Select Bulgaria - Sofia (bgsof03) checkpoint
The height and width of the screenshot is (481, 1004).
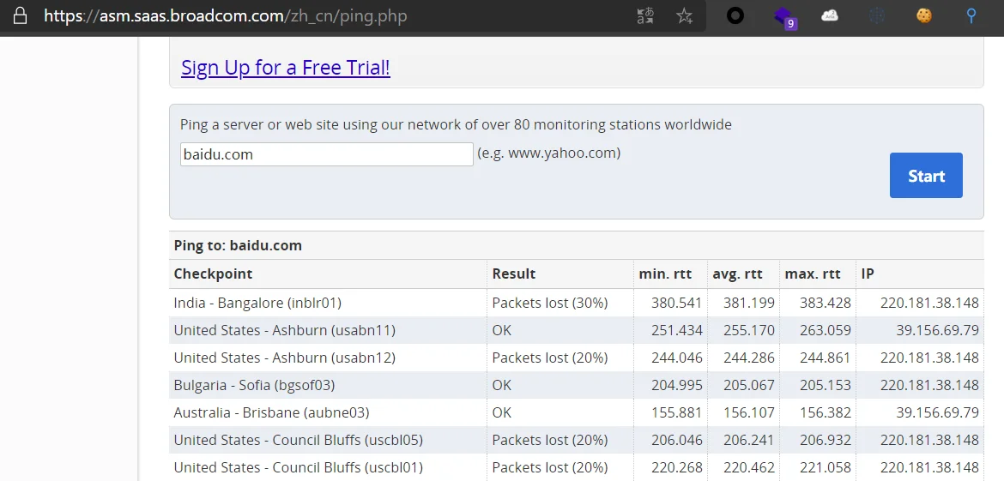(x=254, y=386)
